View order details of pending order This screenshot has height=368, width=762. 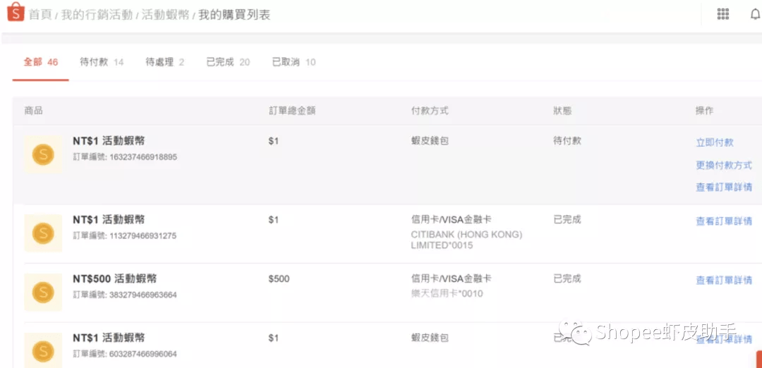click(724, 187)
